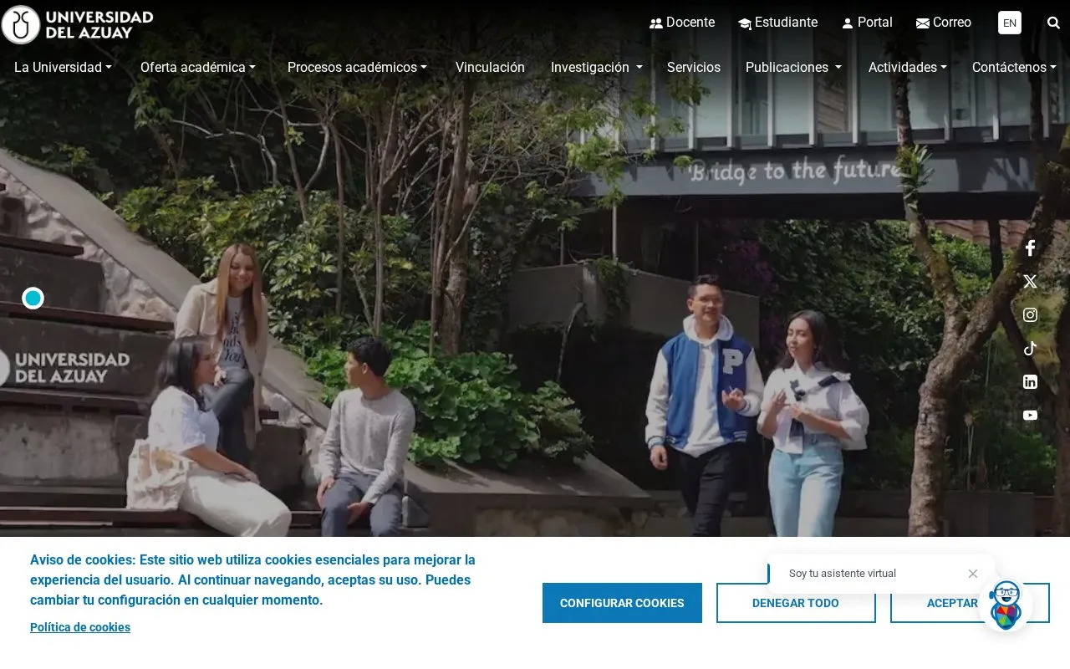Click the Configurar Cookies button
Image resolution: width=1070 pixels, height=669 pixels.
click(622, 603)
